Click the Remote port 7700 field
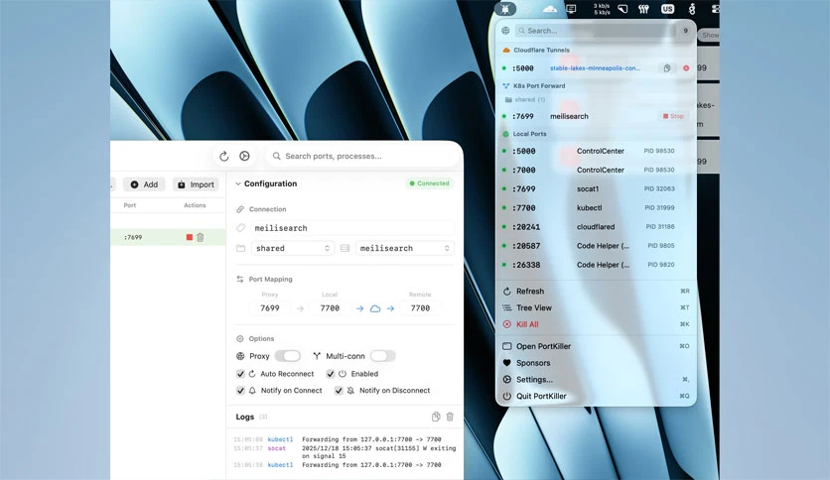This screenshot has height=480, width=830. pos(420,308)
